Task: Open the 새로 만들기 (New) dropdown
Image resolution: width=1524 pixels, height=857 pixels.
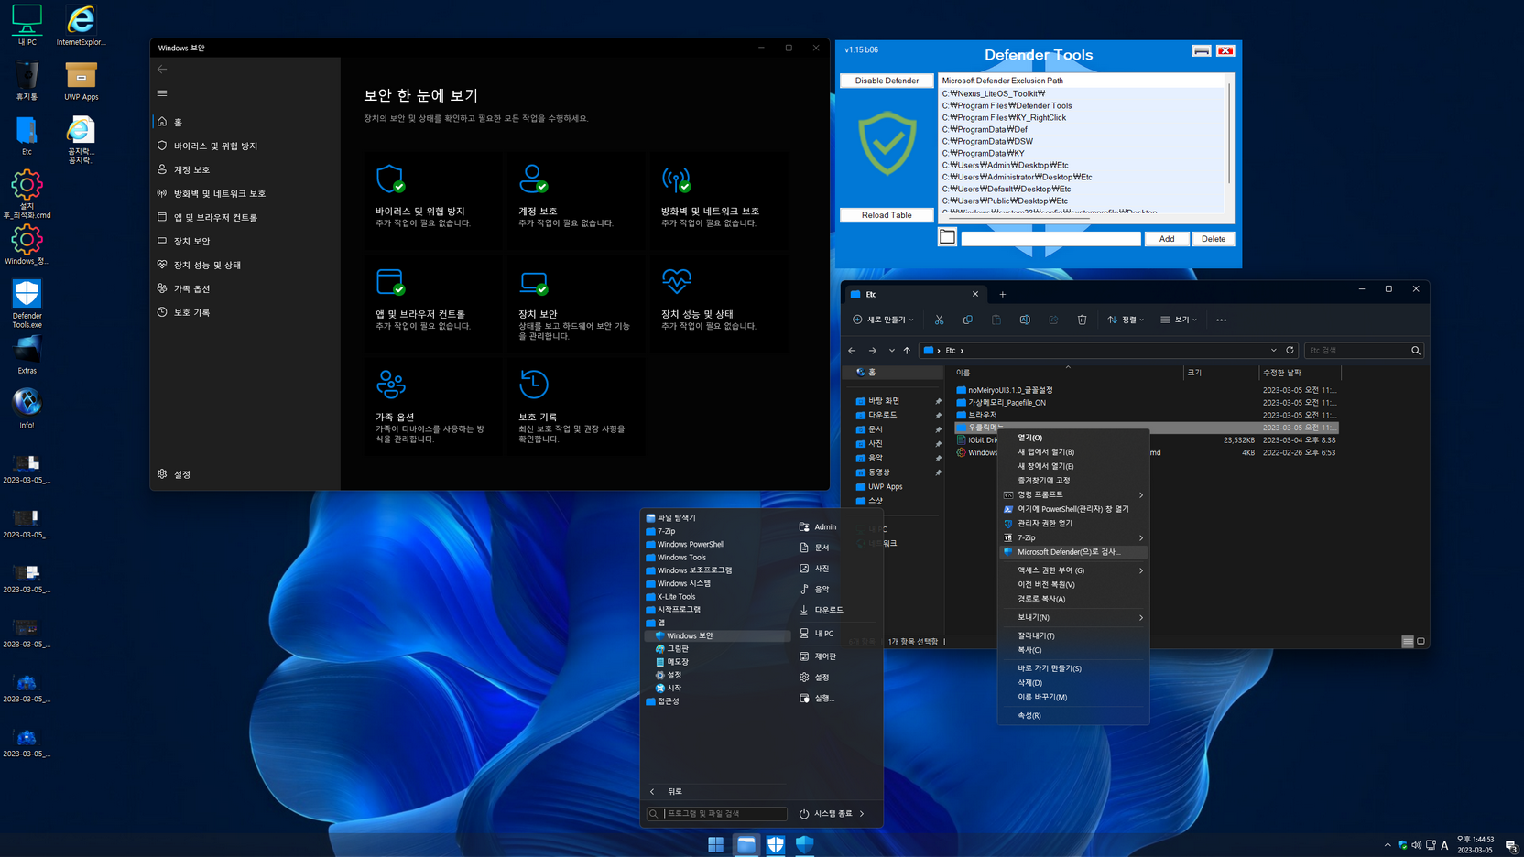Action: tap(883, 320)
